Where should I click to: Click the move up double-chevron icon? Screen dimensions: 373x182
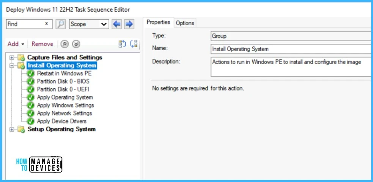[65, 44]
